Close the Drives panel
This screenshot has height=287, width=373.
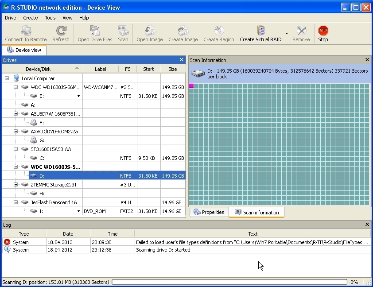coord(182,60)
